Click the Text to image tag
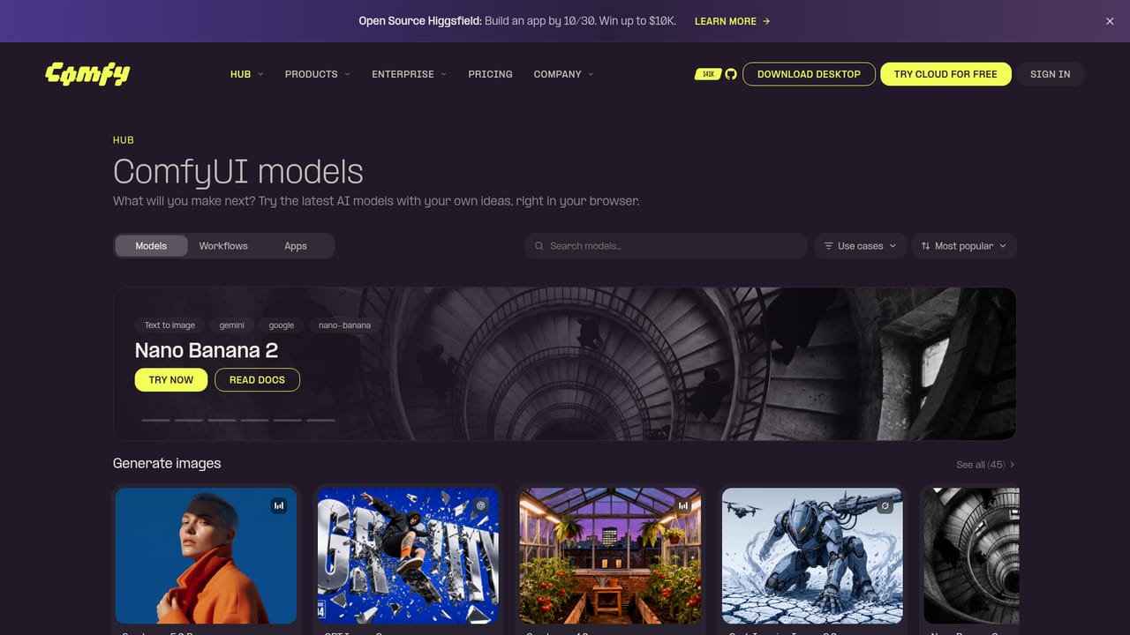 click(169, 325)
